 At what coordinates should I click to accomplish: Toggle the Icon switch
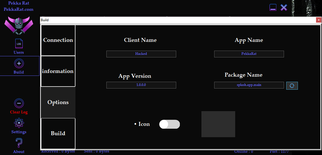pos(170,124)
